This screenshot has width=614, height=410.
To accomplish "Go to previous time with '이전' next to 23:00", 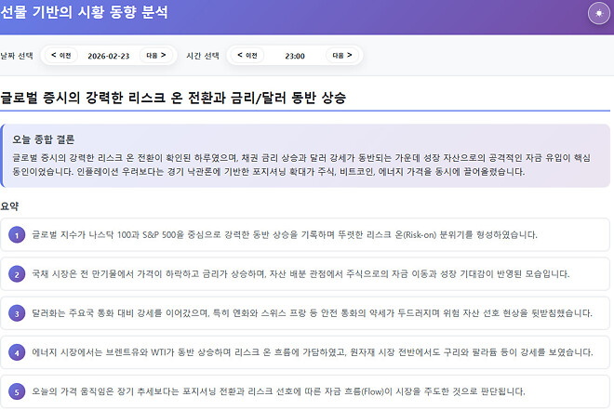I will tap(247, 55).
